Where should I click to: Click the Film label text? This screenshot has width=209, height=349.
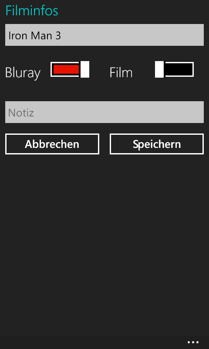(121, 73)
